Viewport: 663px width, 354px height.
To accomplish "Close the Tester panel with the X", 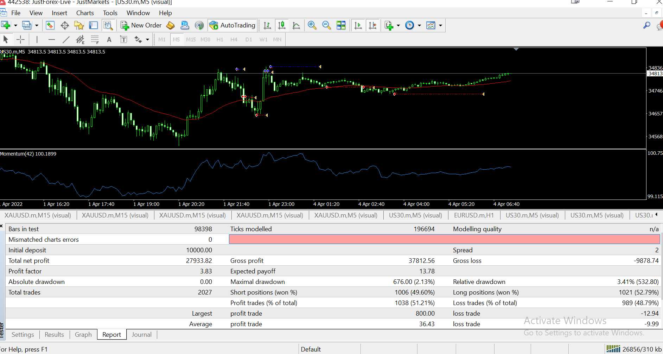I will [2, 226].
